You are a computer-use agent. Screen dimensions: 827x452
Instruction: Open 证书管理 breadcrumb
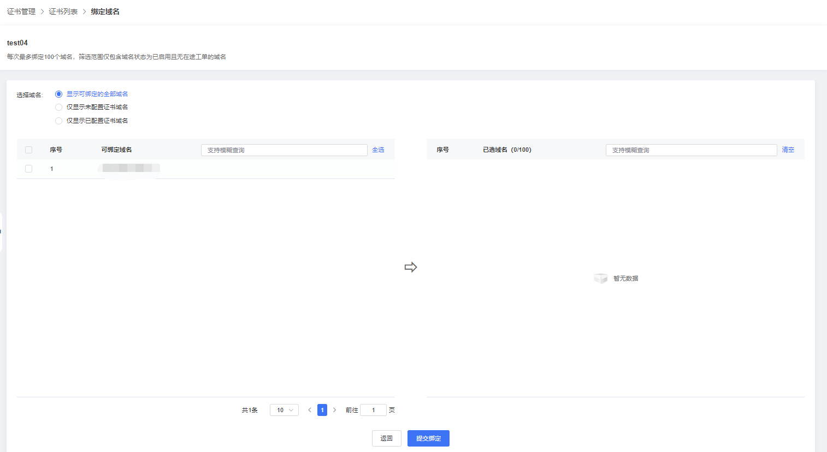21,11
